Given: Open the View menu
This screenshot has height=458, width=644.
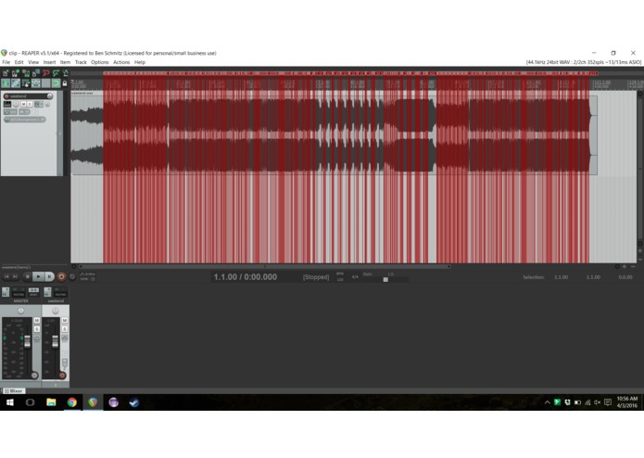Looking at the screenshot, I should pos(33,62).
